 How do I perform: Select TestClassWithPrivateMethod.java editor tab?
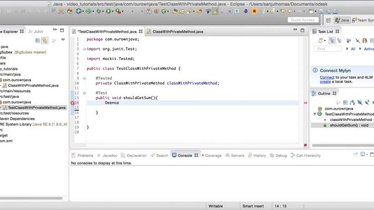coord(107,32)
